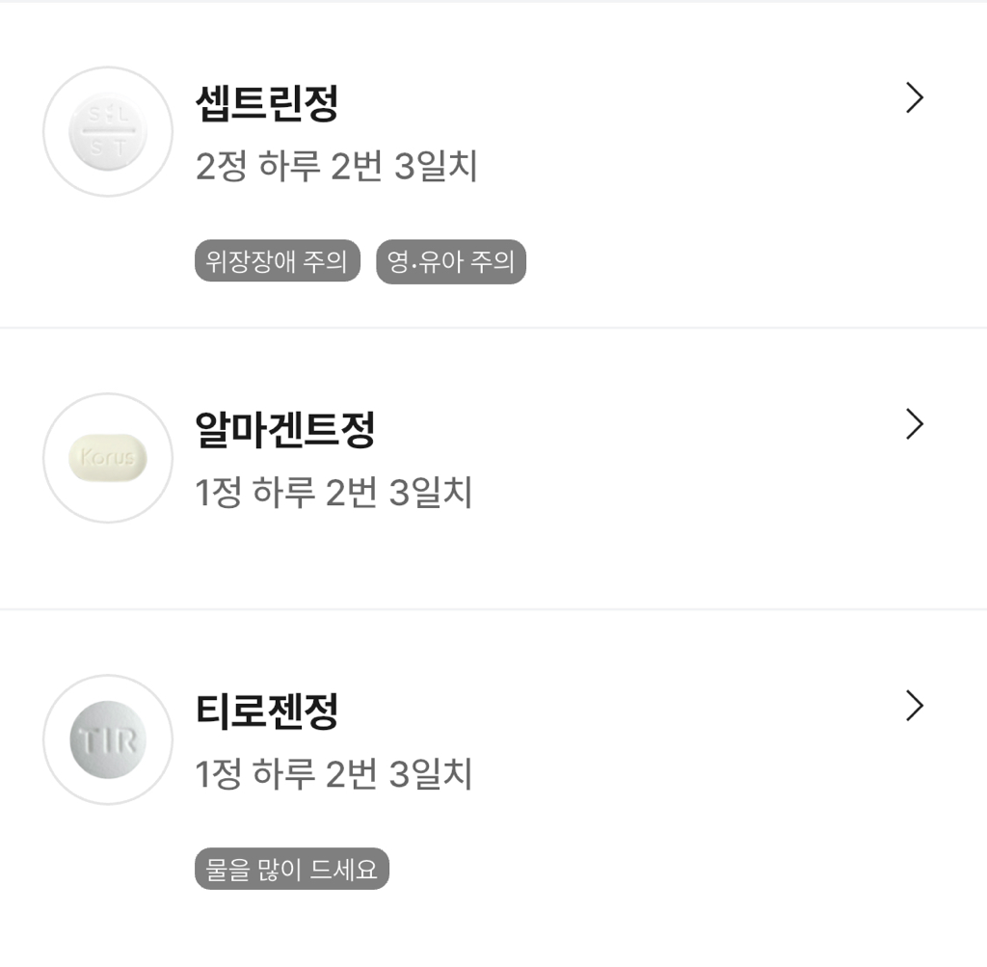Image resolution: width=987 pixels, height=967 pixels.
Task: Tap the 영·유아 주의 warning tag
Action: pos(451,261)
